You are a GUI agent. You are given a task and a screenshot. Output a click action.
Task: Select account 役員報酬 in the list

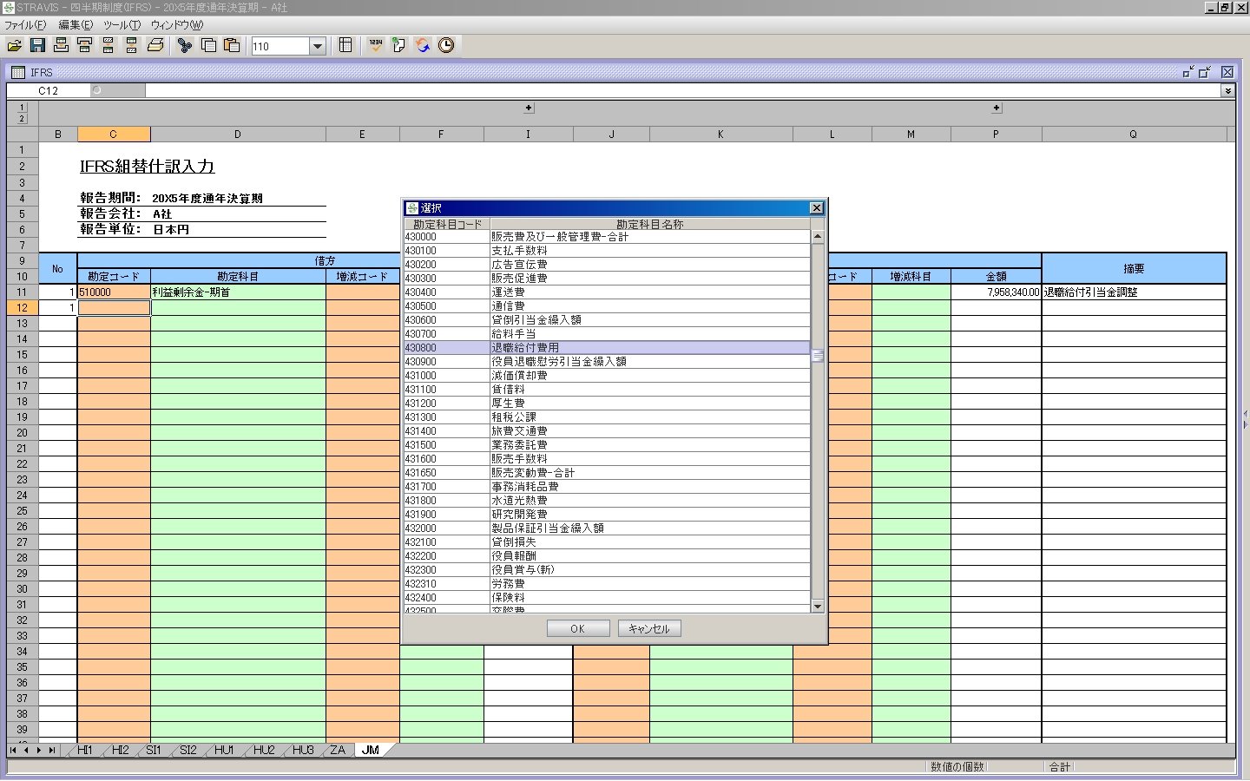click(x=607, y=556)
